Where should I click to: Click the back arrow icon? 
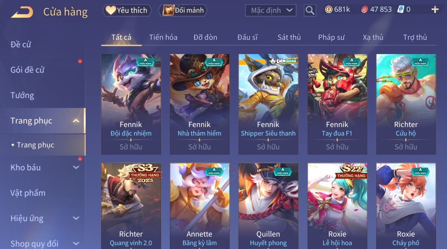[22, 12]
